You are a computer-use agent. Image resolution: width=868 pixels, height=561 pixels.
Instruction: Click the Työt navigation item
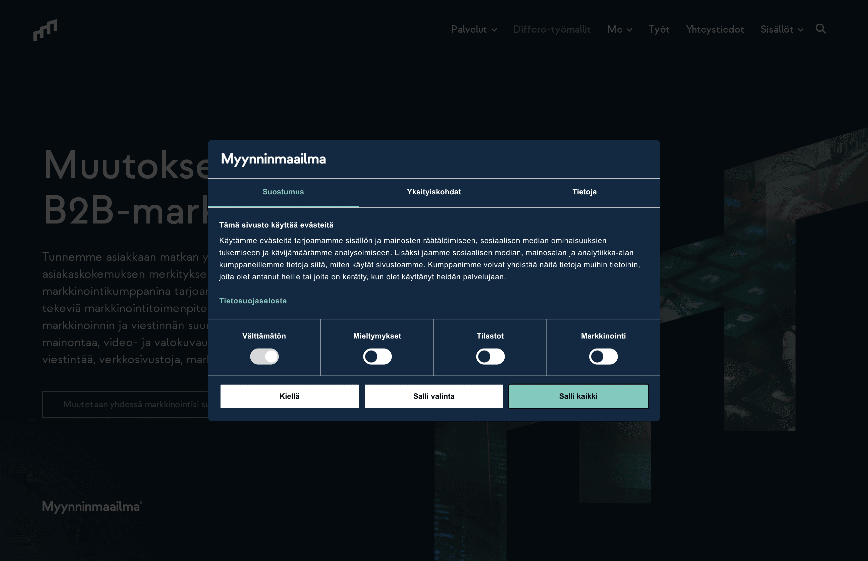(x=659, y=29)
